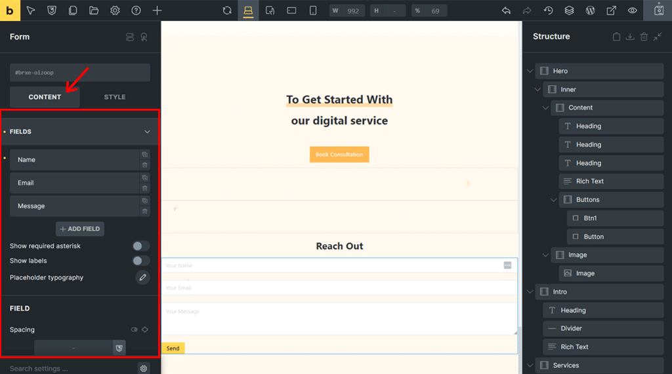Select the cursor pointer tool in toolbar
The width and height of the screenshot is (672, 374).
coord(31,10)
